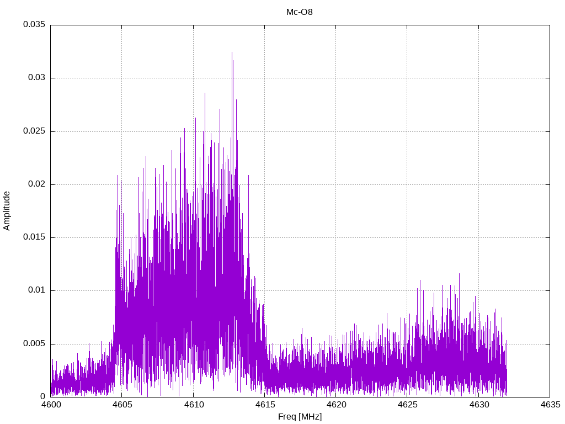Click the zero label on the y-axis

[42, 396]
